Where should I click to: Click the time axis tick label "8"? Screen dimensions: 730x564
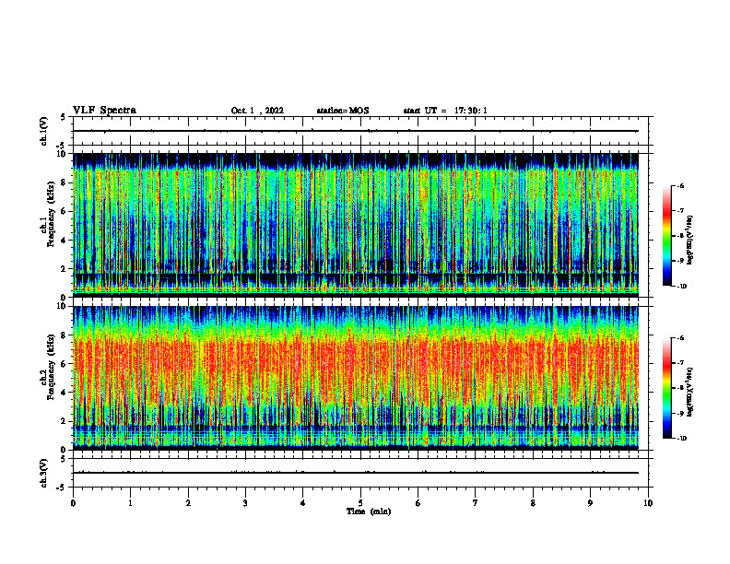click(533, 503)
